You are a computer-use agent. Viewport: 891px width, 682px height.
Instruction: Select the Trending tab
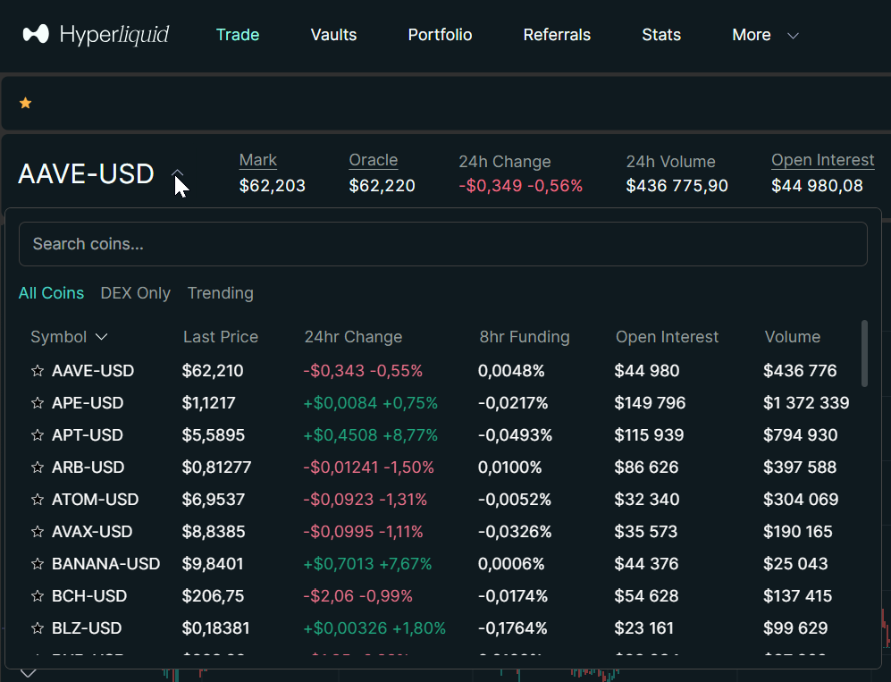pyautogui.click(x=220, y=293)
